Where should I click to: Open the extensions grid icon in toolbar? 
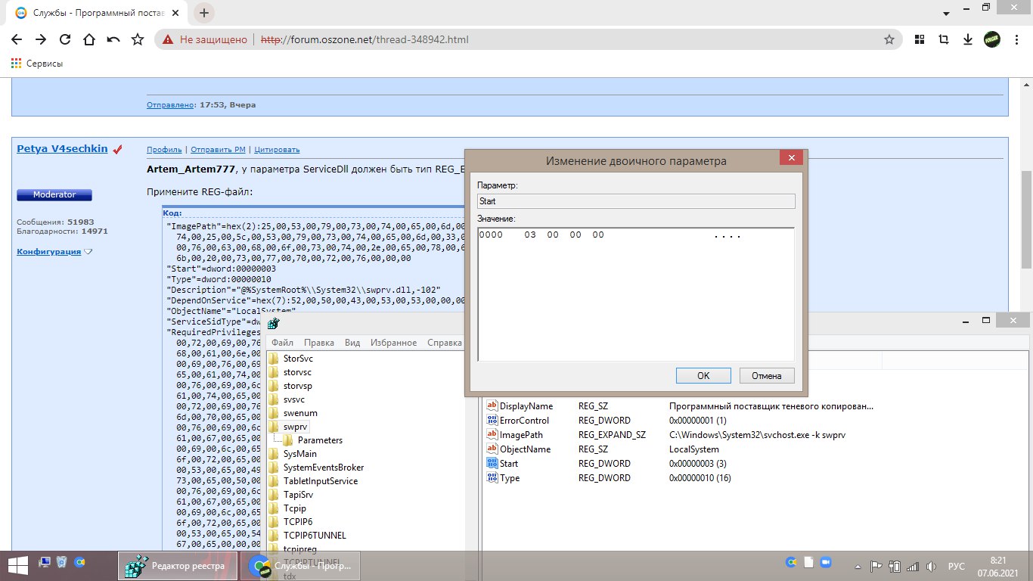tap(920, 39)
